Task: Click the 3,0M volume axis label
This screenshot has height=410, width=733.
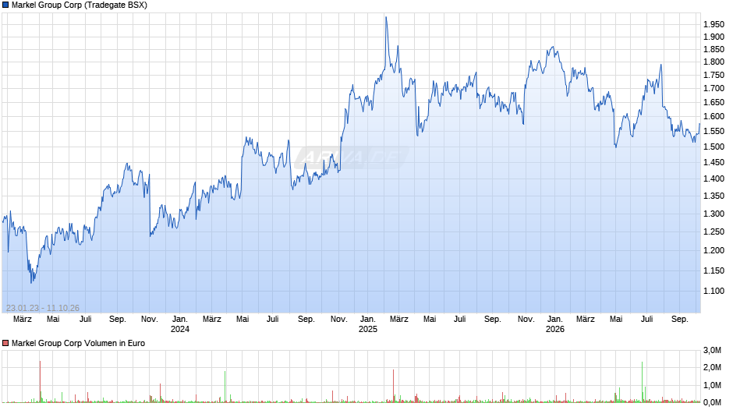Action: tap(713, 350)
